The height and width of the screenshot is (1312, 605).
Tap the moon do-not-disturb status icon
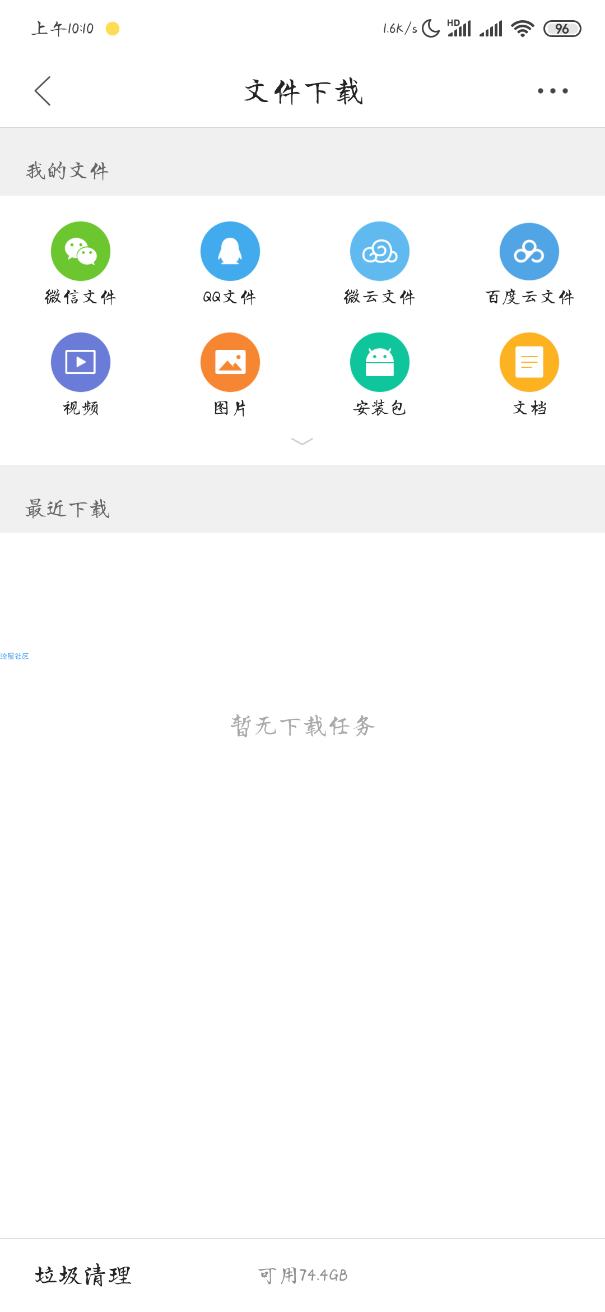[430, 28]
